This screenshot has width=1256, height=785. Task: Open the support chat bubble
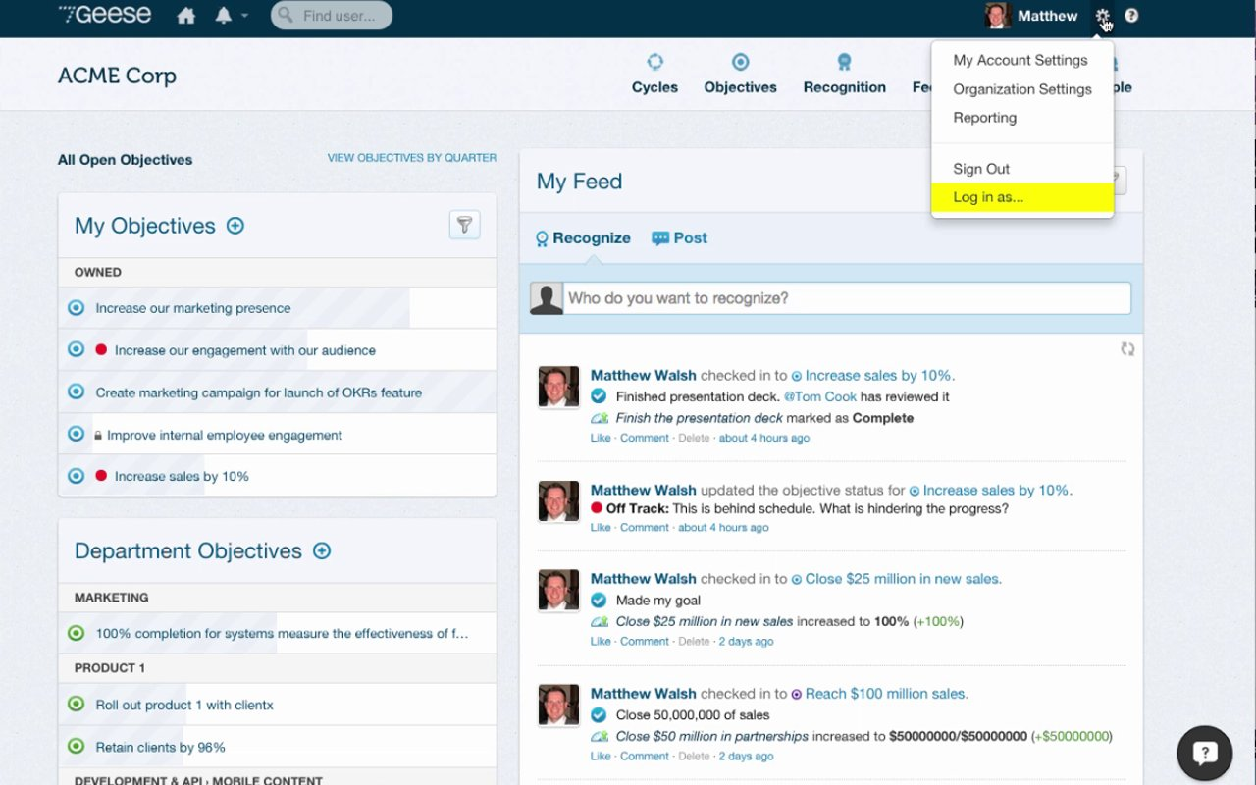coord(1204,753)
